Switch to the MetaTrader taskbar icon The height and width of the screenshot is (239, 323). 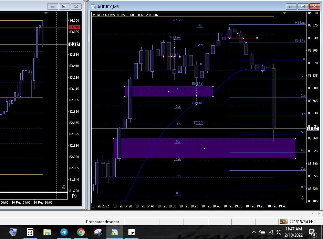(115, 232)
